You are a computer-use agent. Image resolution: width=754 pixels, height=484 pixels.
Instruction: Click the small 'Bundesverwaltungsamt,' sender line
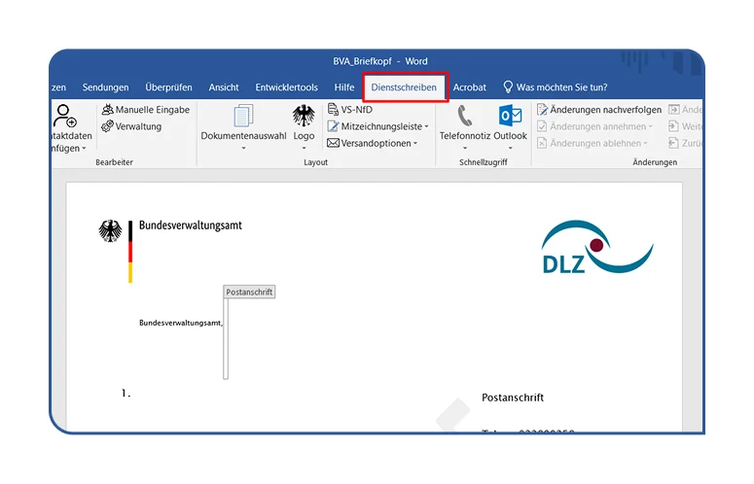(181, 323)
